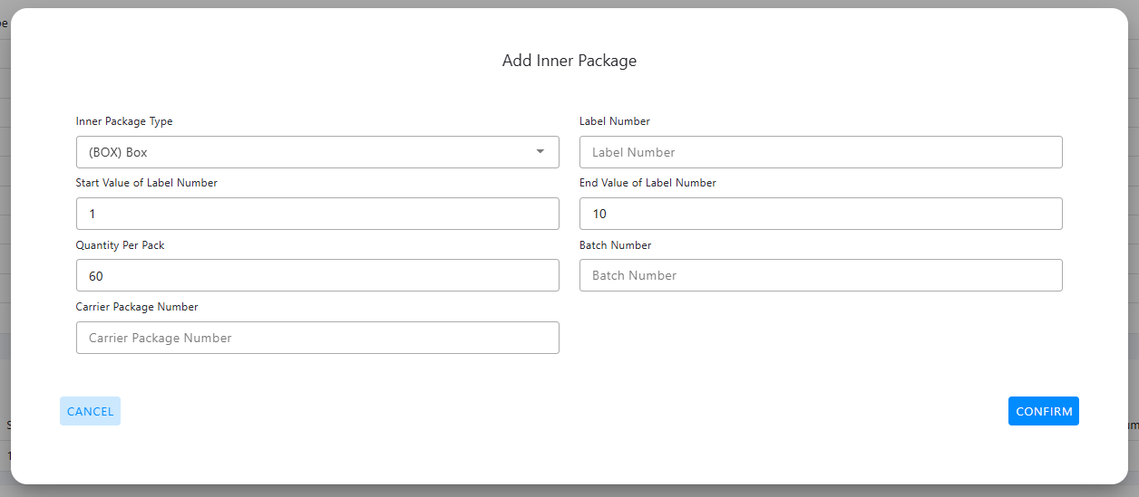Click the 'Start Value of Label Number' label

[147, 183]
